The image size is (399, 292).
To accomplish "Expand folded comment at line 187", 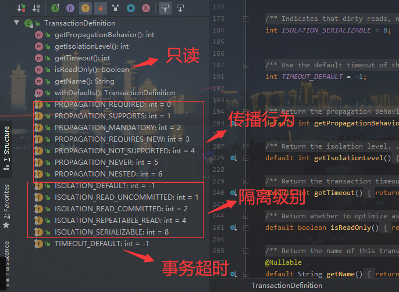I will (245, 65).
